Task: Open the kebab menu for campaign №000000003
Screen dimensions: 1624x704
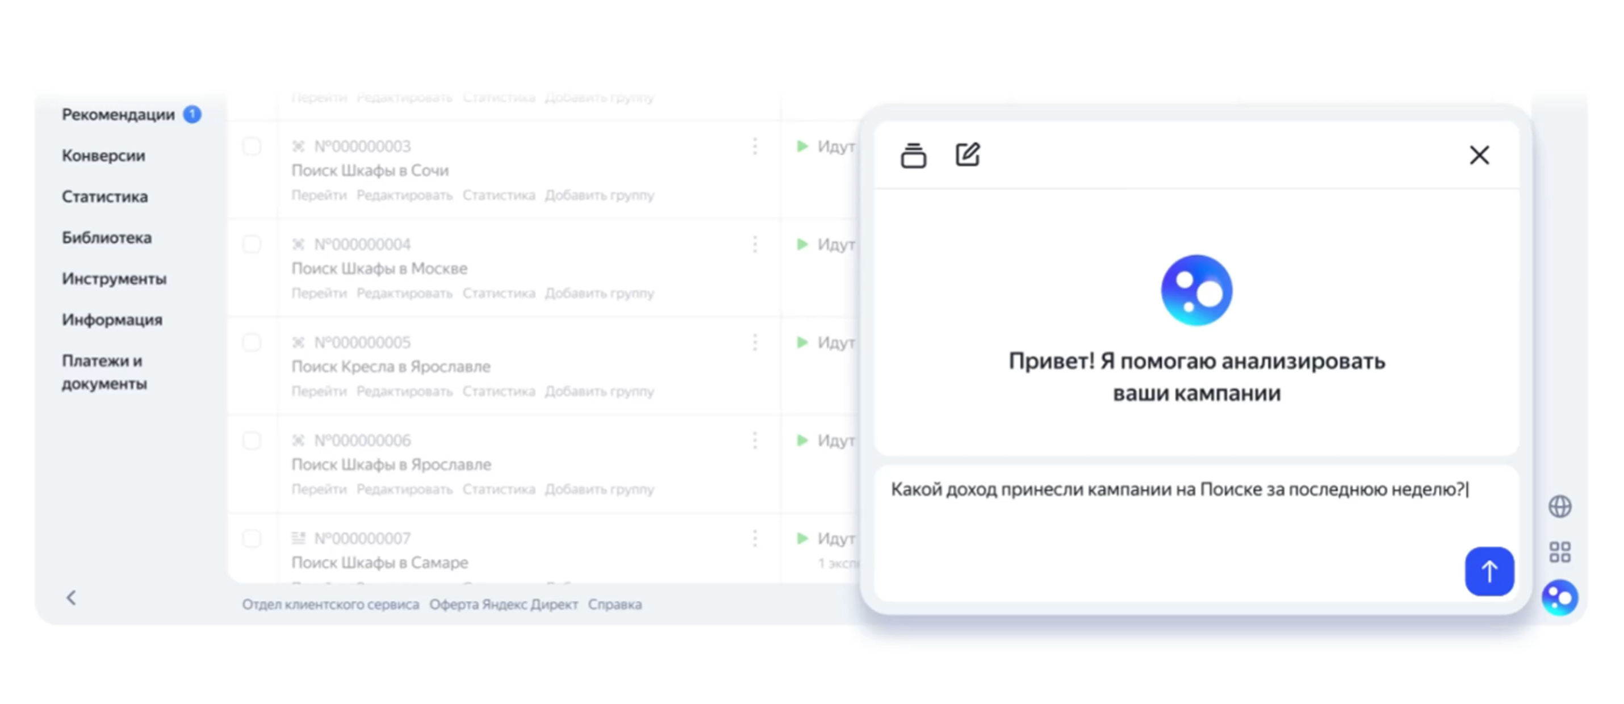Action: pos(755,146)
